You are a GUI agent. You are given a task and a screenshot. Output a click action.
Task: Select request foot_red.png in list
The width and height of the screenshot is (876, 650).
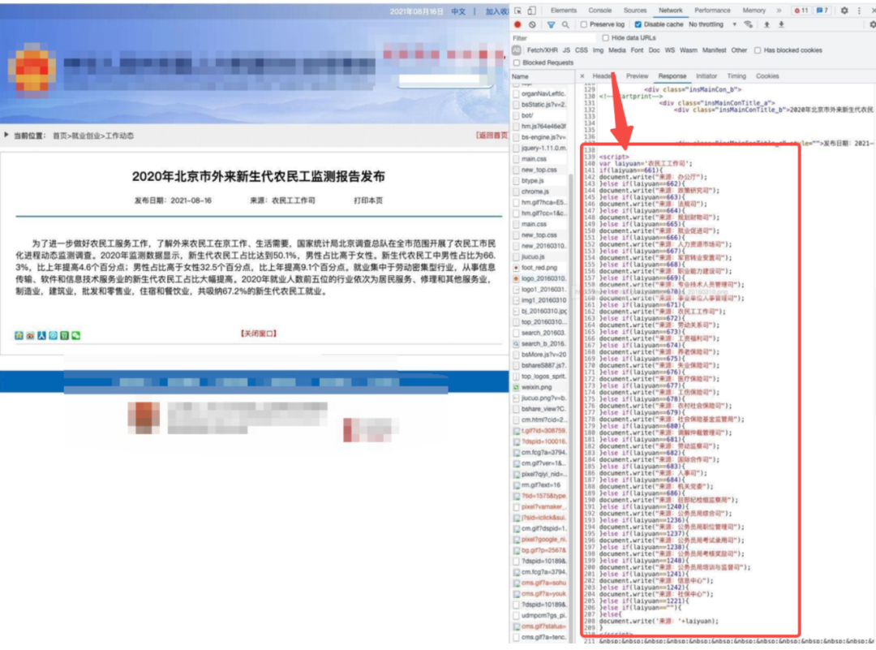(539, 267)
